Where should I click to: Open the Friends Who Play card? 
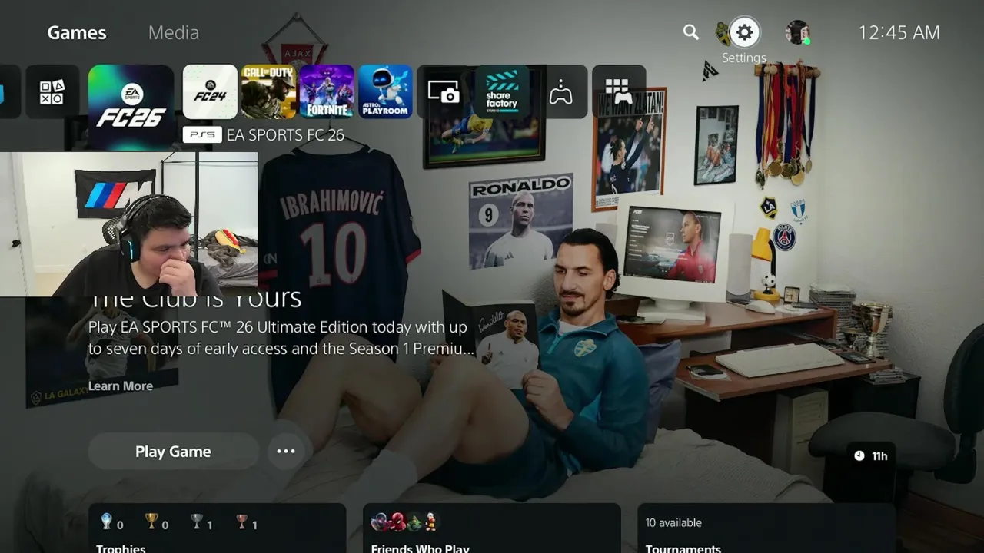point(492,528)
